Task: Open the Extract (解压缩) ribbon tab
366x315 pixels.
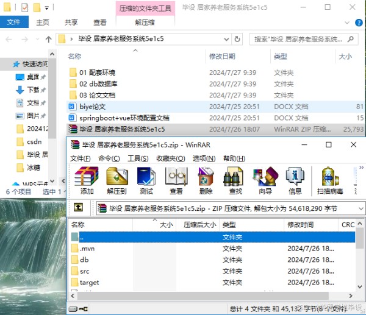Action: (145, 23)
